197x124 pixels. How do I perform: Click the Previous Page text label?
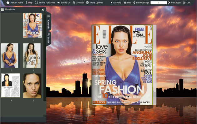143,3
